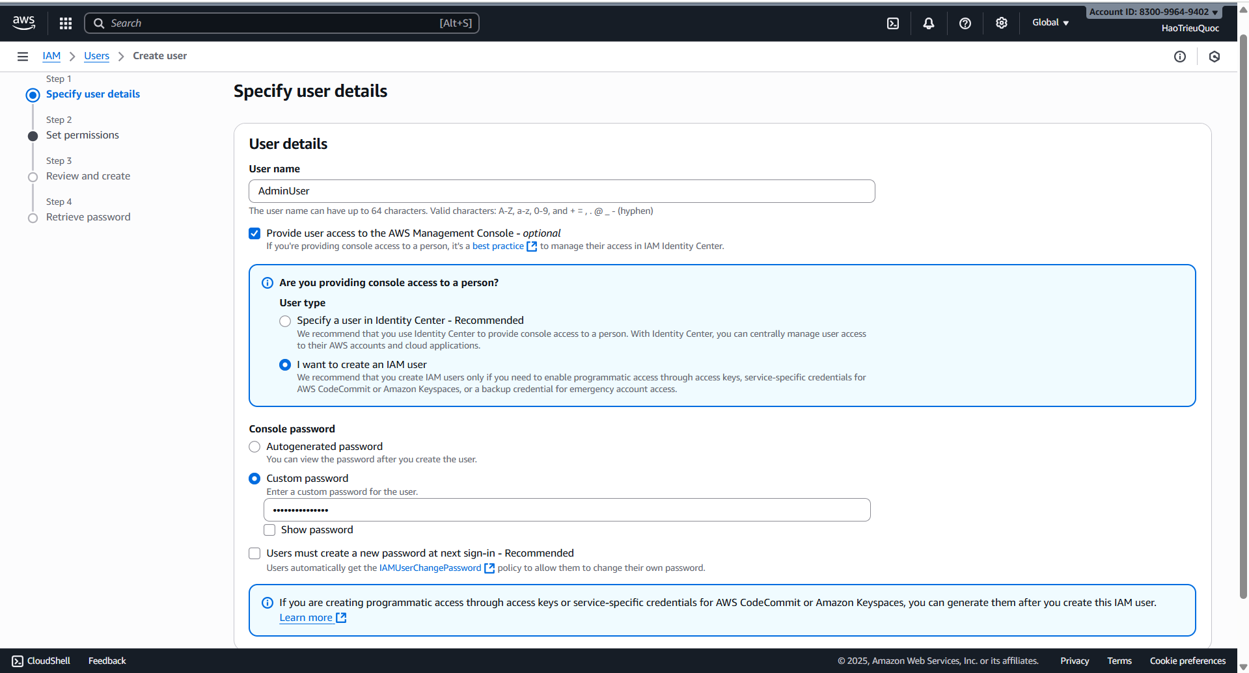Image resolution: width=1249 pixels, height=673 pixels.
Task: Open the help question mark icon
Action: pyautogui.click(x=965, y=23)
